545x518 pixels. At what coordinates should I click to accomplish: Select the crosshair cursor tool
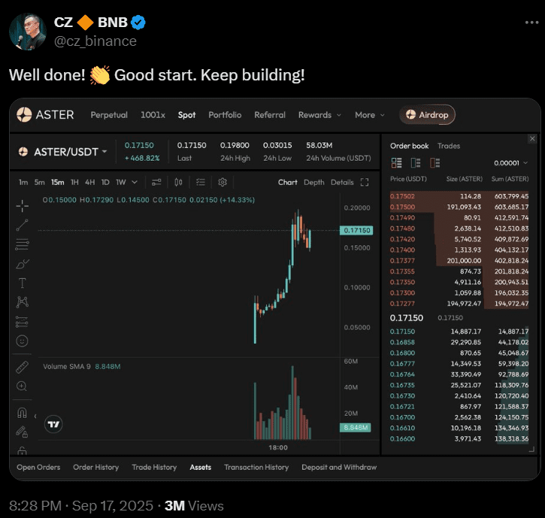(23, 205)
